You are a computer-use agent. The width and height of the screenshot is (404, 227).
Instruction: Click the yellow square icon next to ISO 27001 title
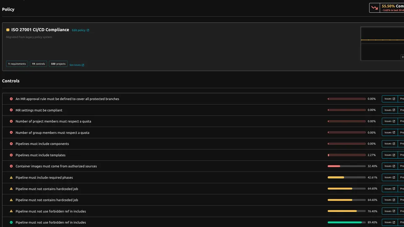point(8,30)
